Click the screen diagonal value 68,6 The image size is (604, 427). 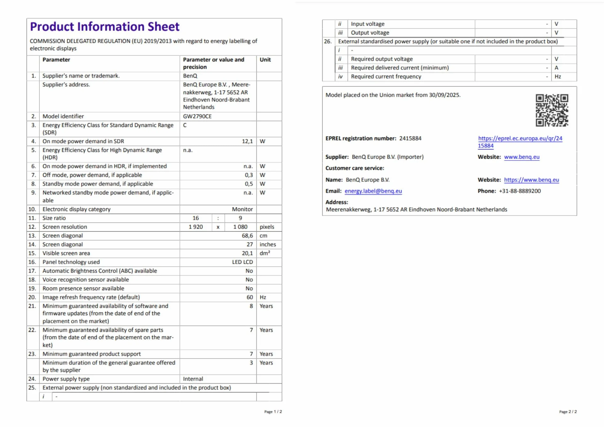[x=247, y=236]
